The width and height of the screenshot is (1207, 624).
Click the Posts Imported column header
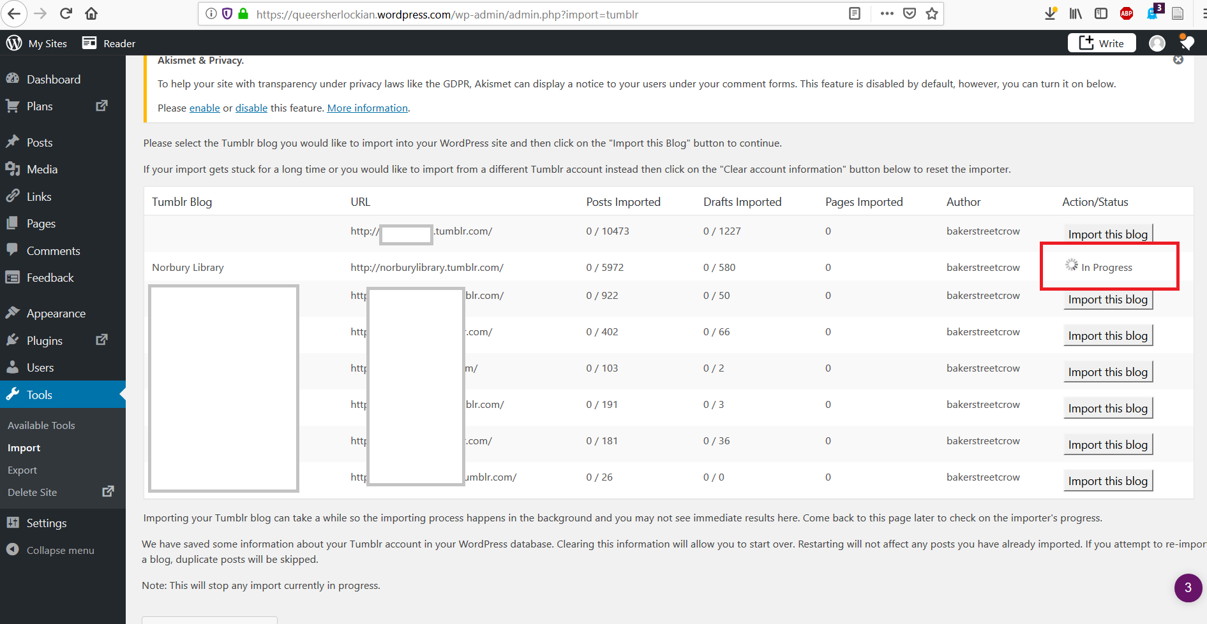(624, 201)
